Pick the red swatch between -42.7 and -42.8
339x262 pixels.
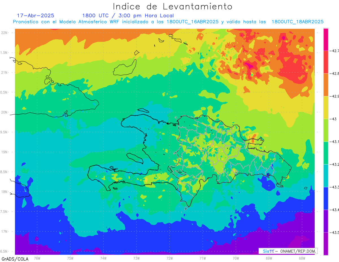[x=326, y=62]
